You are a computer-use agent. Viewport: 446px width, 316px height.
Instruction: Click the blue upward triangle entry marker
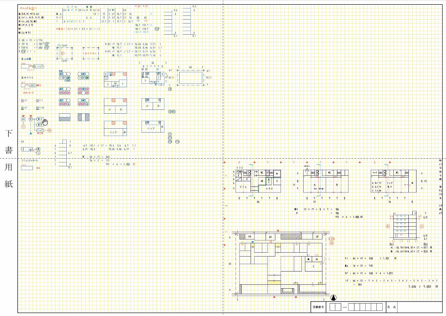pos(31,133)
